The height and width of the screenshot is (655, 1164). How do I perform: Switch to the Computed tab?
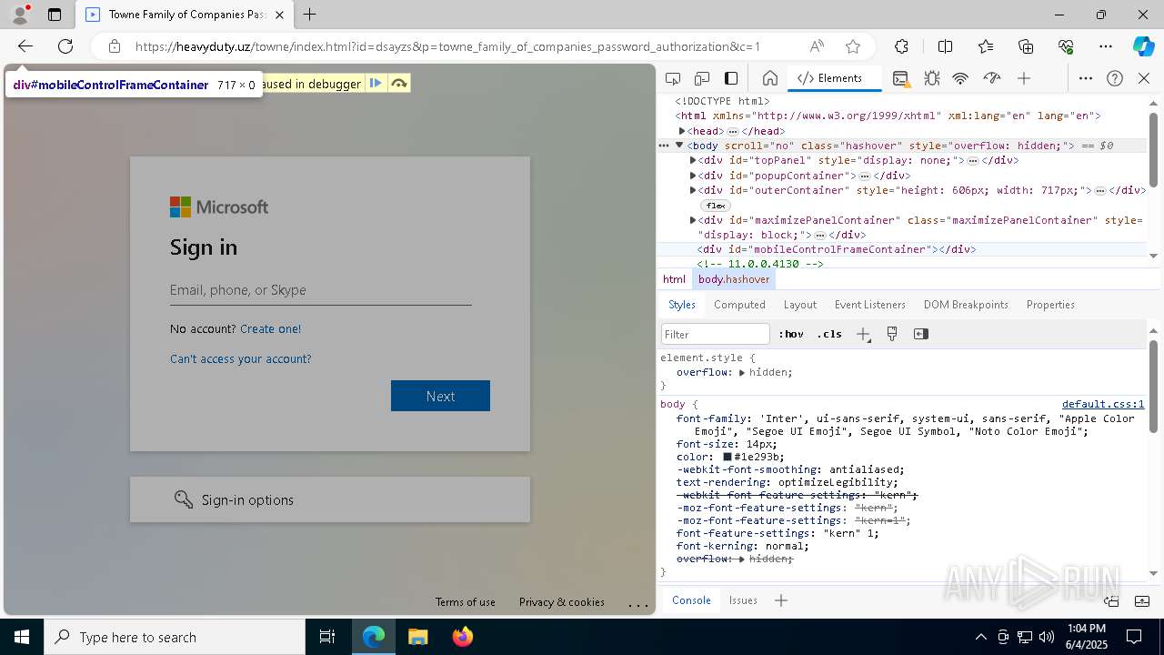739,305
